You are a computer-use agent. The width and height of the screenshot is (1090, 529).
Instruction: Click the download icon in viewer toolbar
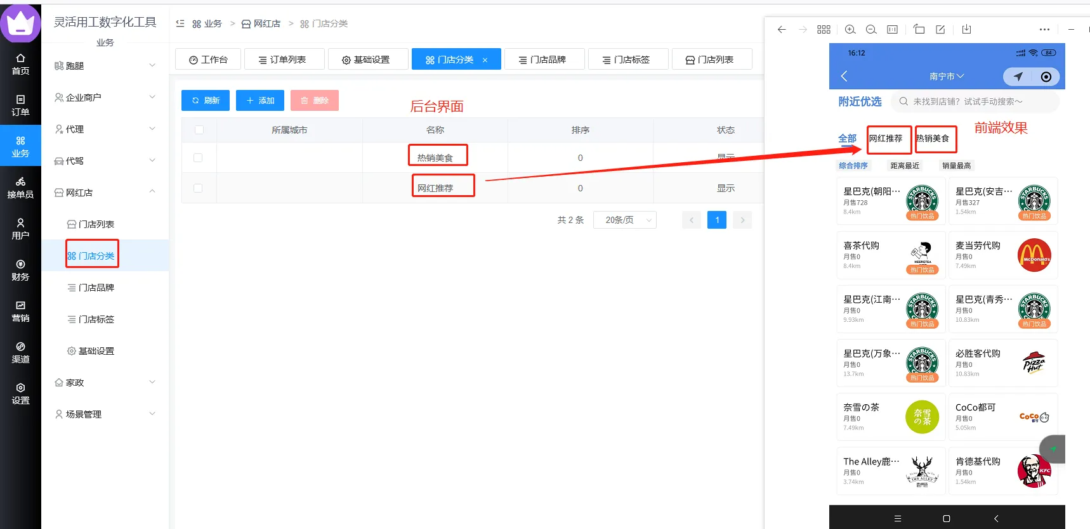pos(966,30)
